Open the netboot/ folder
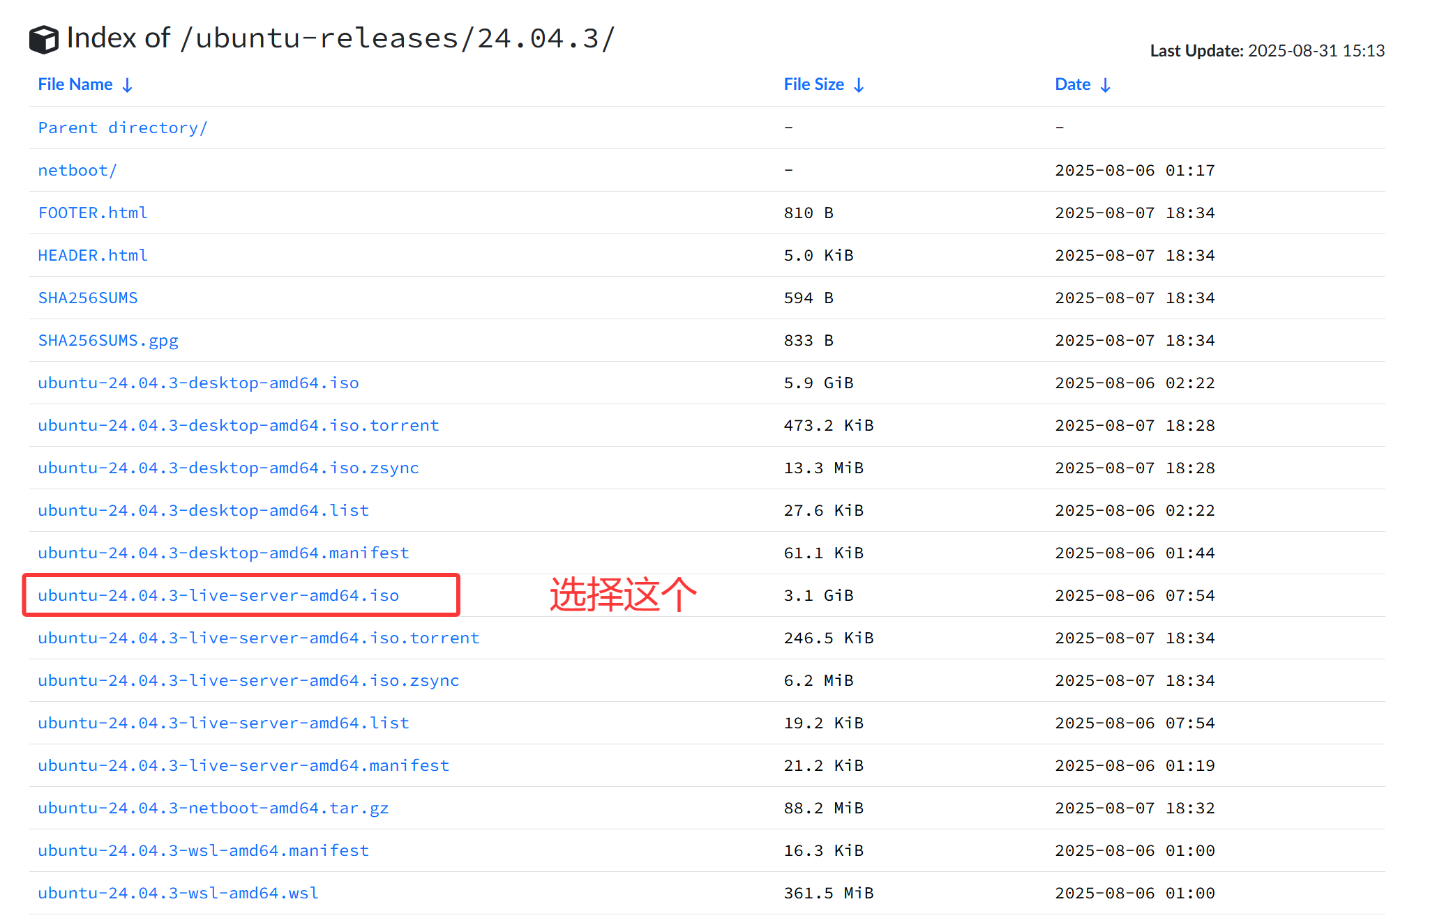Image resolution: width=1444 pixels, height=920 pixels. click(77, 170)
